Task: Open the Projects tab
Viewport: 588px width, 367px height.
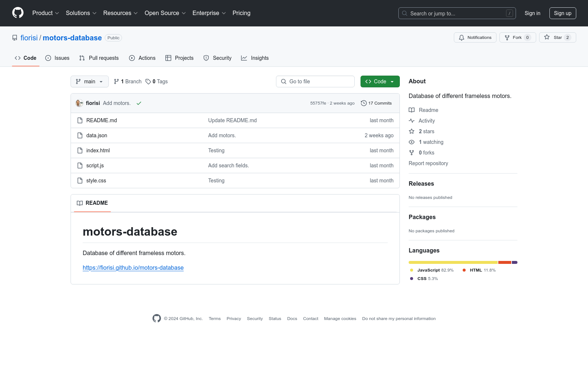Action: pyautogui.click(x=179, y=58)
